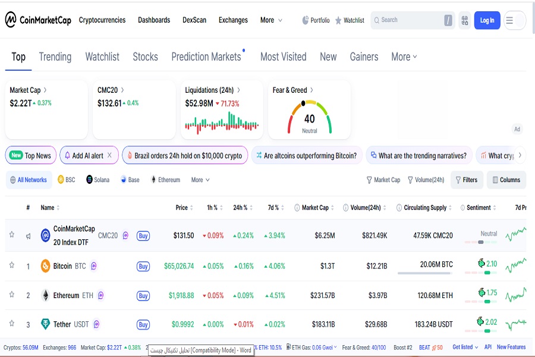This screenshot has height=357, width=535.
Task: Click the Bitcoin coin logo
Action: pos(45,266)
